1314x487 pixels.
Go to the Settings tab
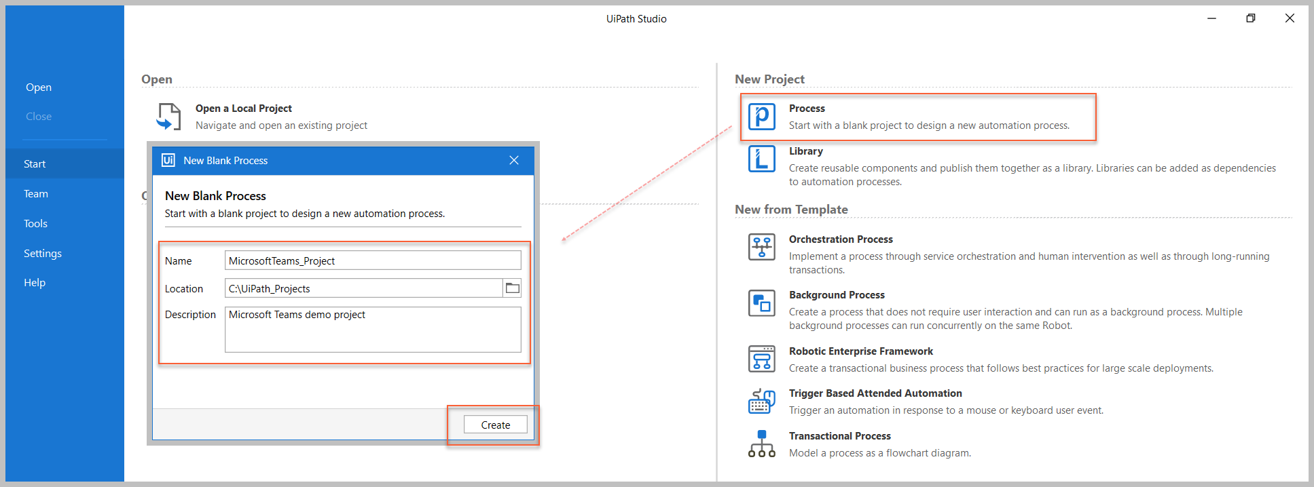(x=43, y=254)
